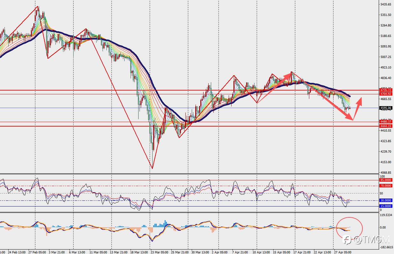394x254 pixels.
Task: Click the 5007.25 price axis value
Action: [386, 57]
